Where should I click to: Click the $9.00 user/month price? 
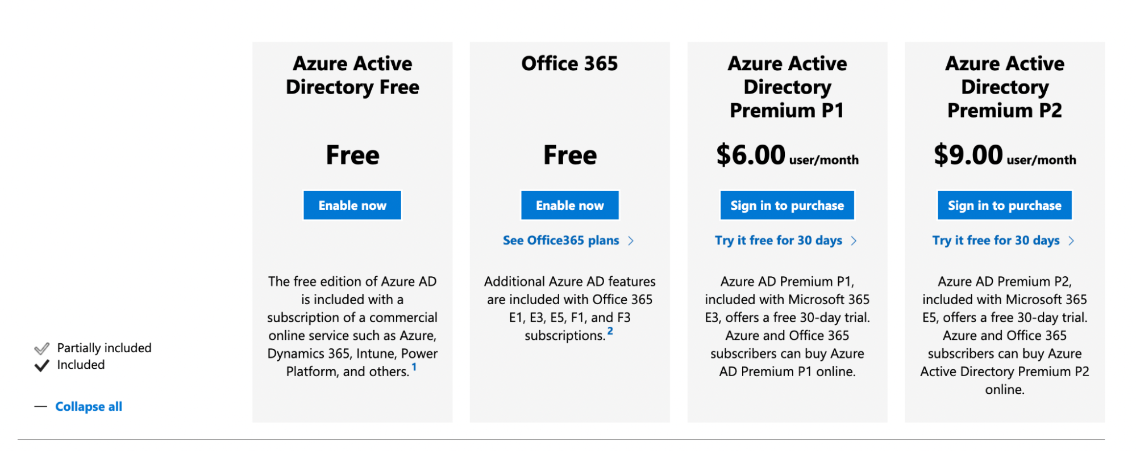point(1004,155)
